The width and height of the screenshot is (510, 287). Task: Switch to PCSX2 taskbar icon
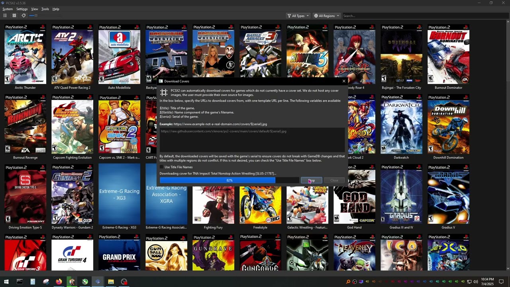click(x=98, y=282)
